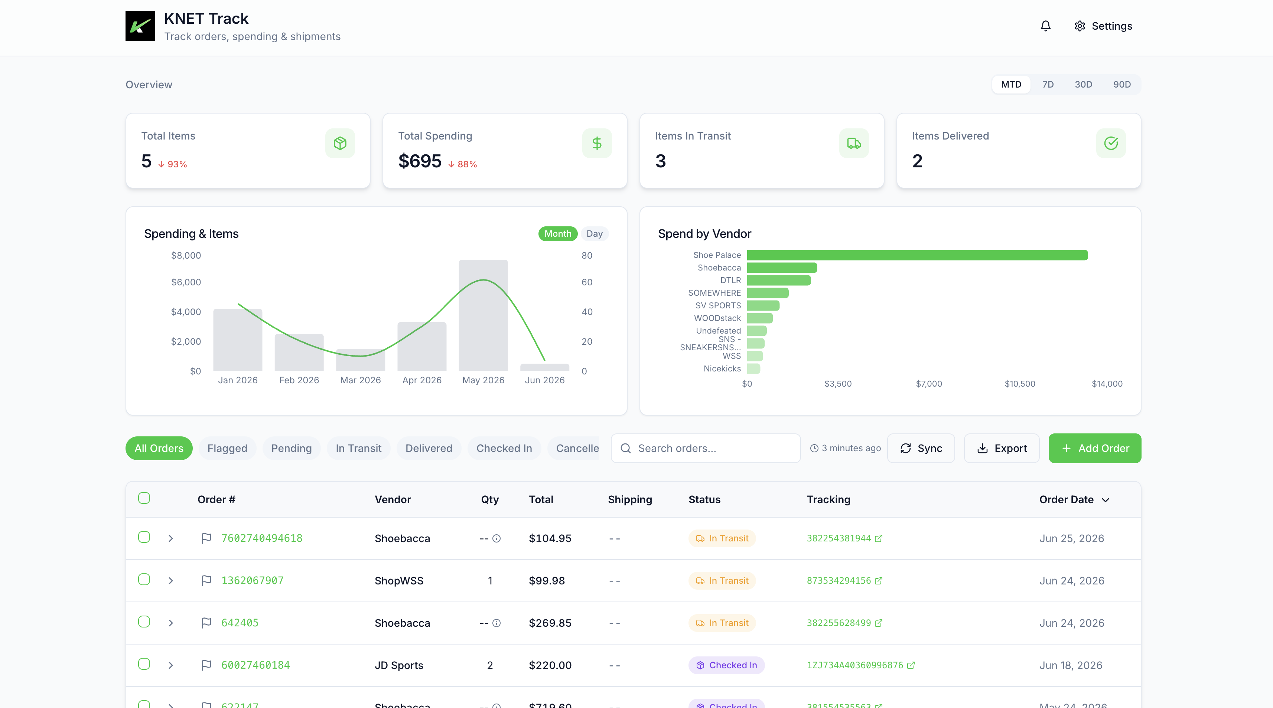Select checkbox for order 7602740494618
Screen dimensions: 1273x708
pos(144,537)
